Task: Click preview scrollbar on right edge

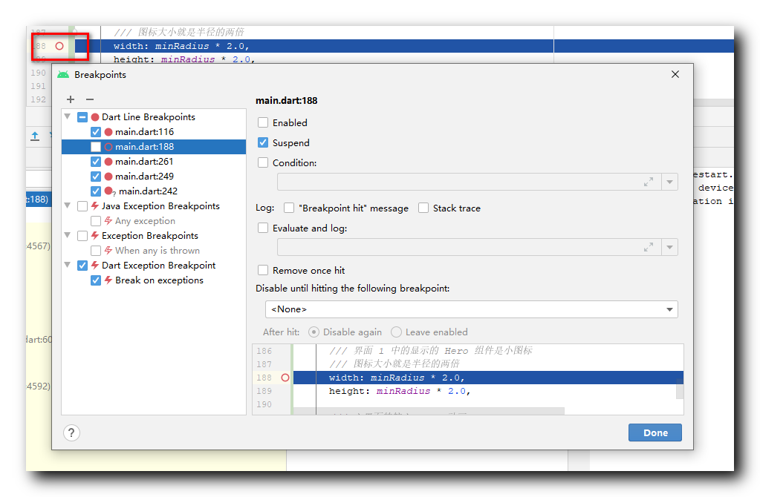Action: point(680,389)
